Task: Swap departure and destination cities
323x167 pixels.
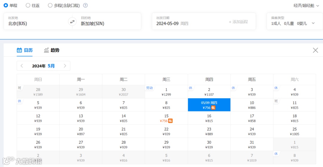Action: tap(72, 22)
